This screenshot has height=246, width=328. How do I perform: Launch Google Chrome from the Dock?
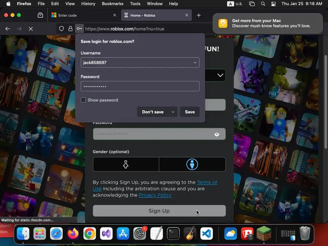[x=90, y=233]
